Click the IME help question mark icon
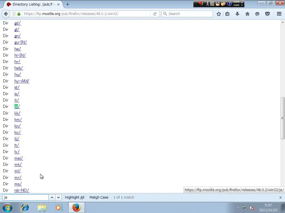 tap(229, 4)
